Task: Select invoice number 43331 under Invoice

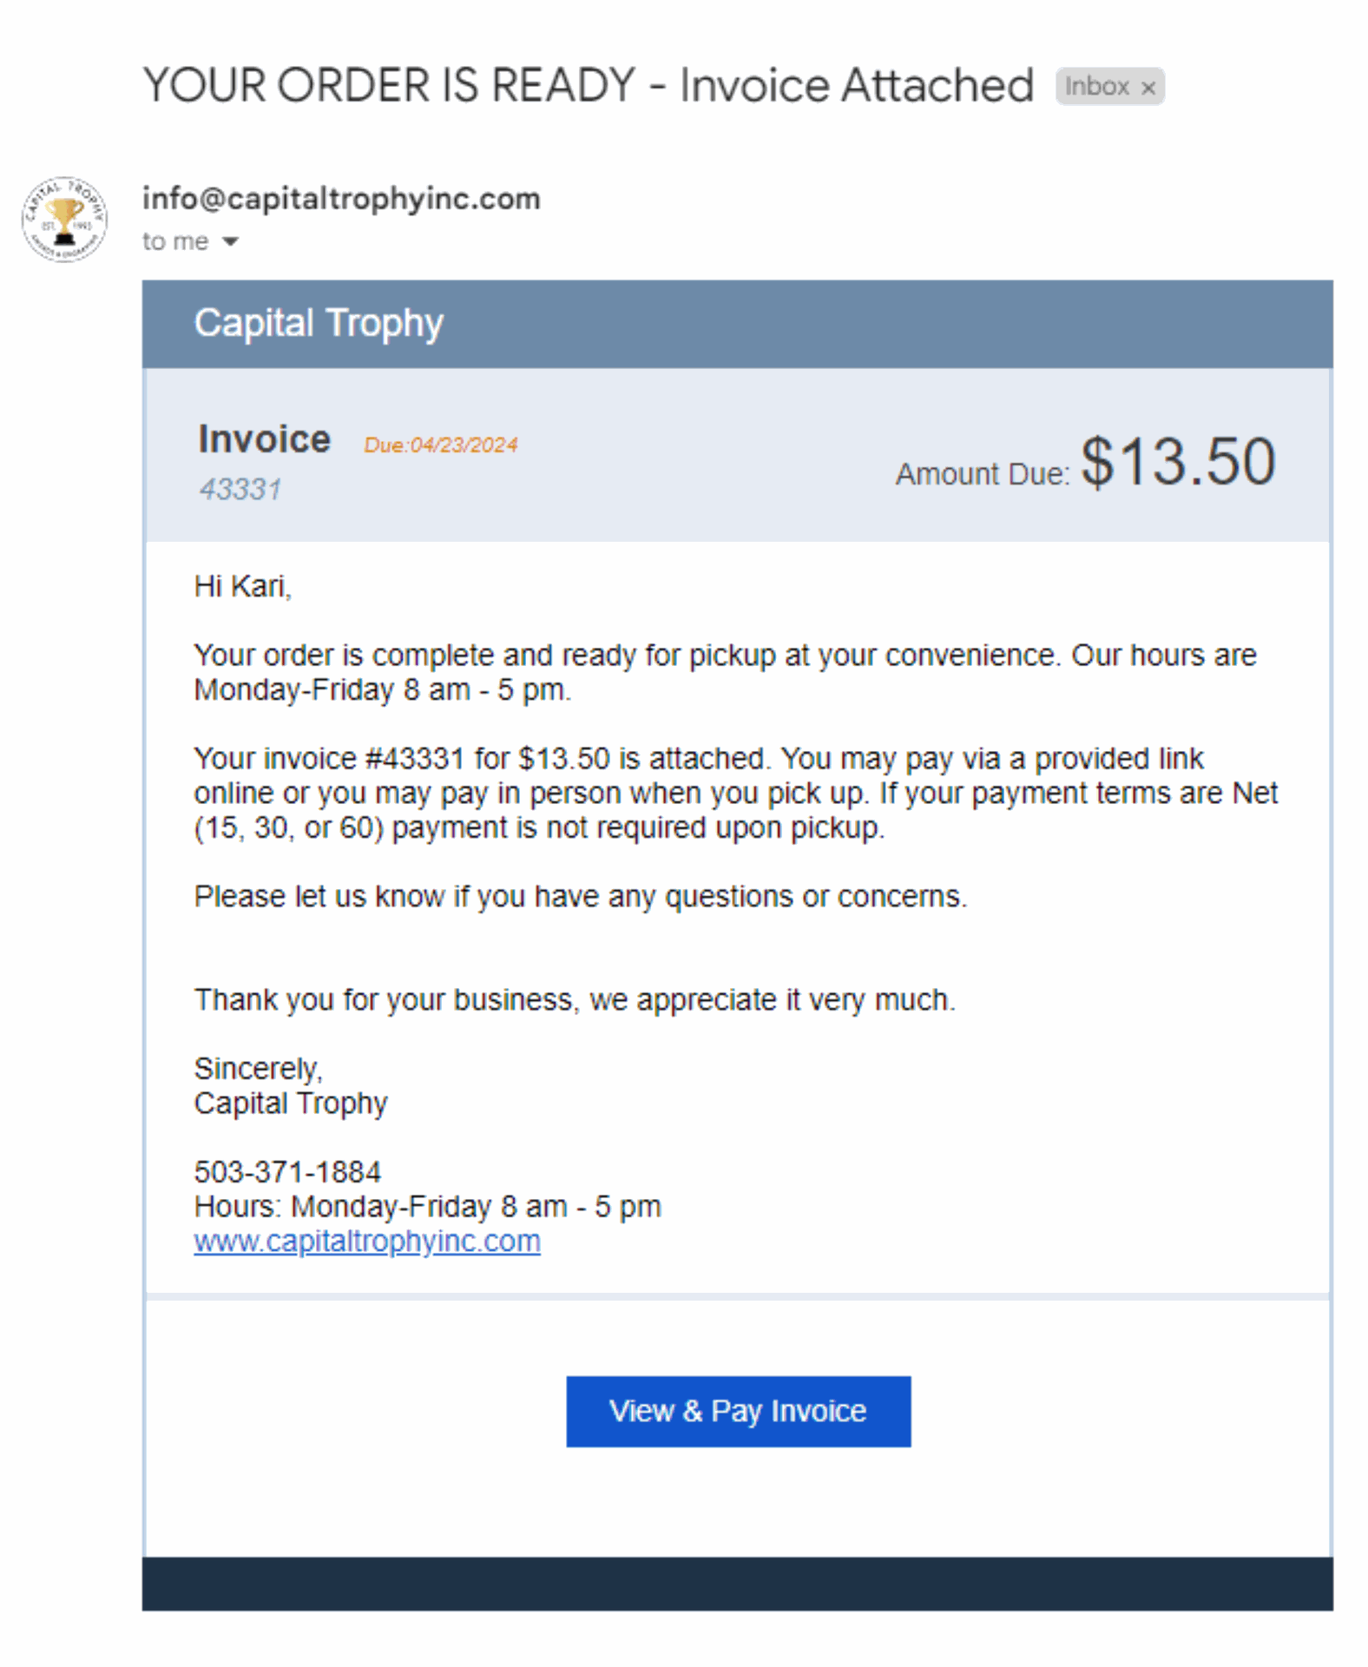Action: coord(240,490)
